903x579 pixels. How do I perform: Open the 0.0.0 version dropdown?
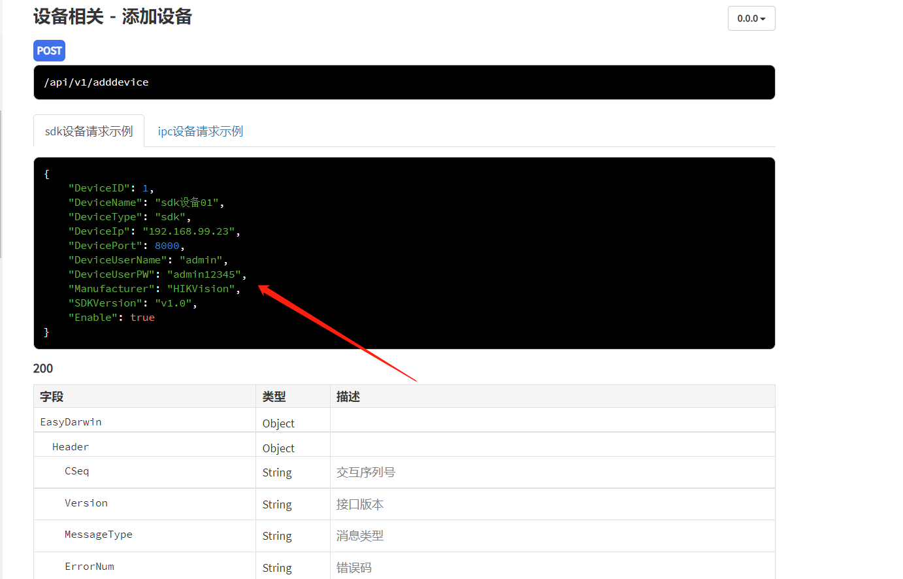point(751,18)
